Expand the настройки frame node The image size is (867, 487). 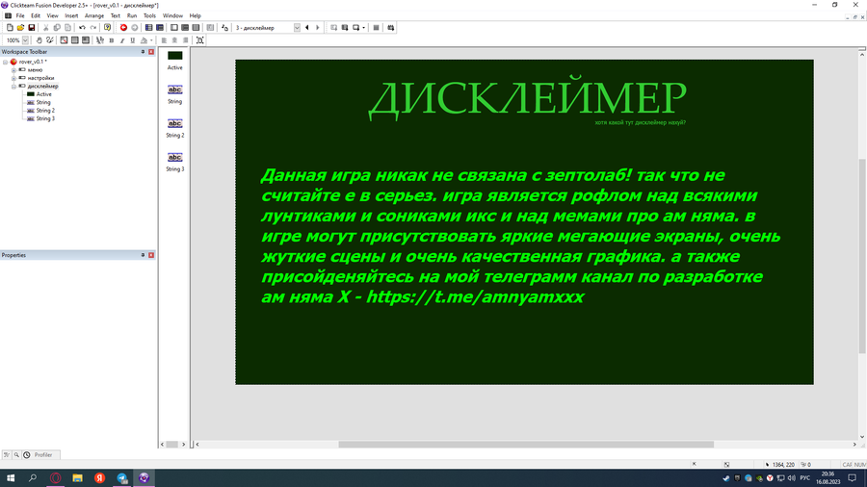13,78
